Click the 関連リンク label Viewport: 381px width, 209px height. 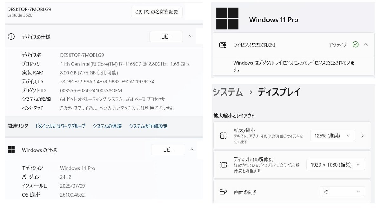[18, 126]
